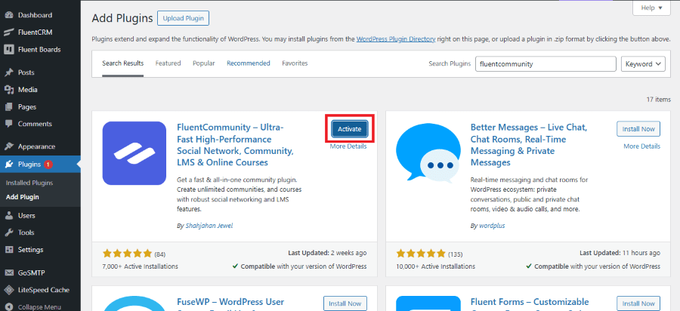Expand the Help dropdown tab
Viewport: 680px width, 311px height.
pos(651,8)
